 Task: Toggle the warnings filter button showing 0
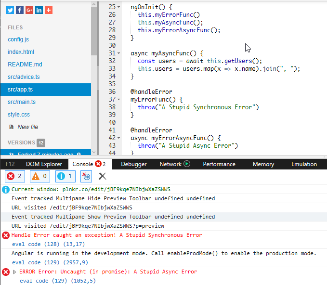(x=40, y=176)
